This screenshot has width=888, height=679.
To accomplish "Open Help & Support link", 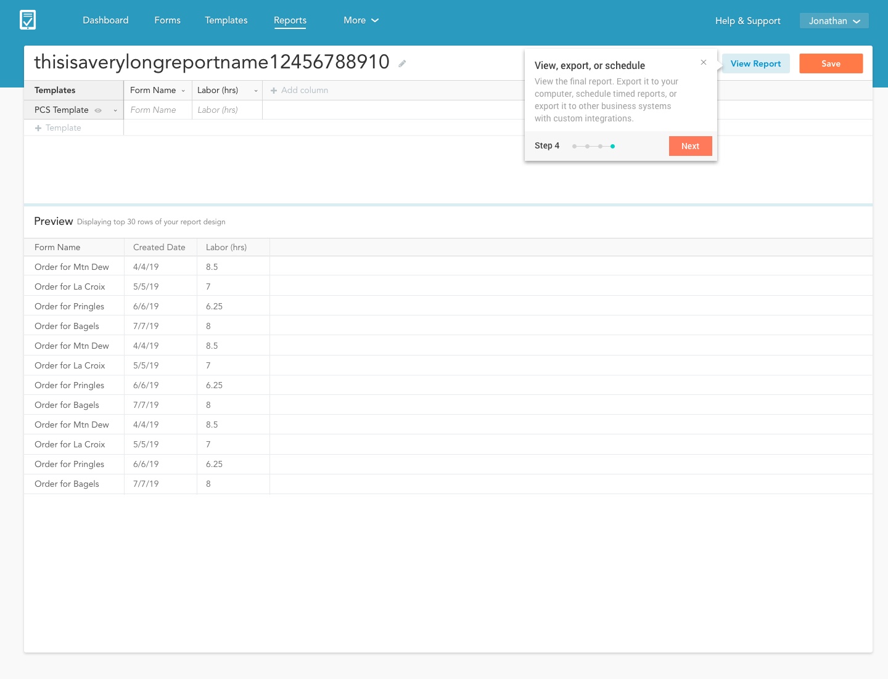I will pyautogui.click(x=747, y=21).
